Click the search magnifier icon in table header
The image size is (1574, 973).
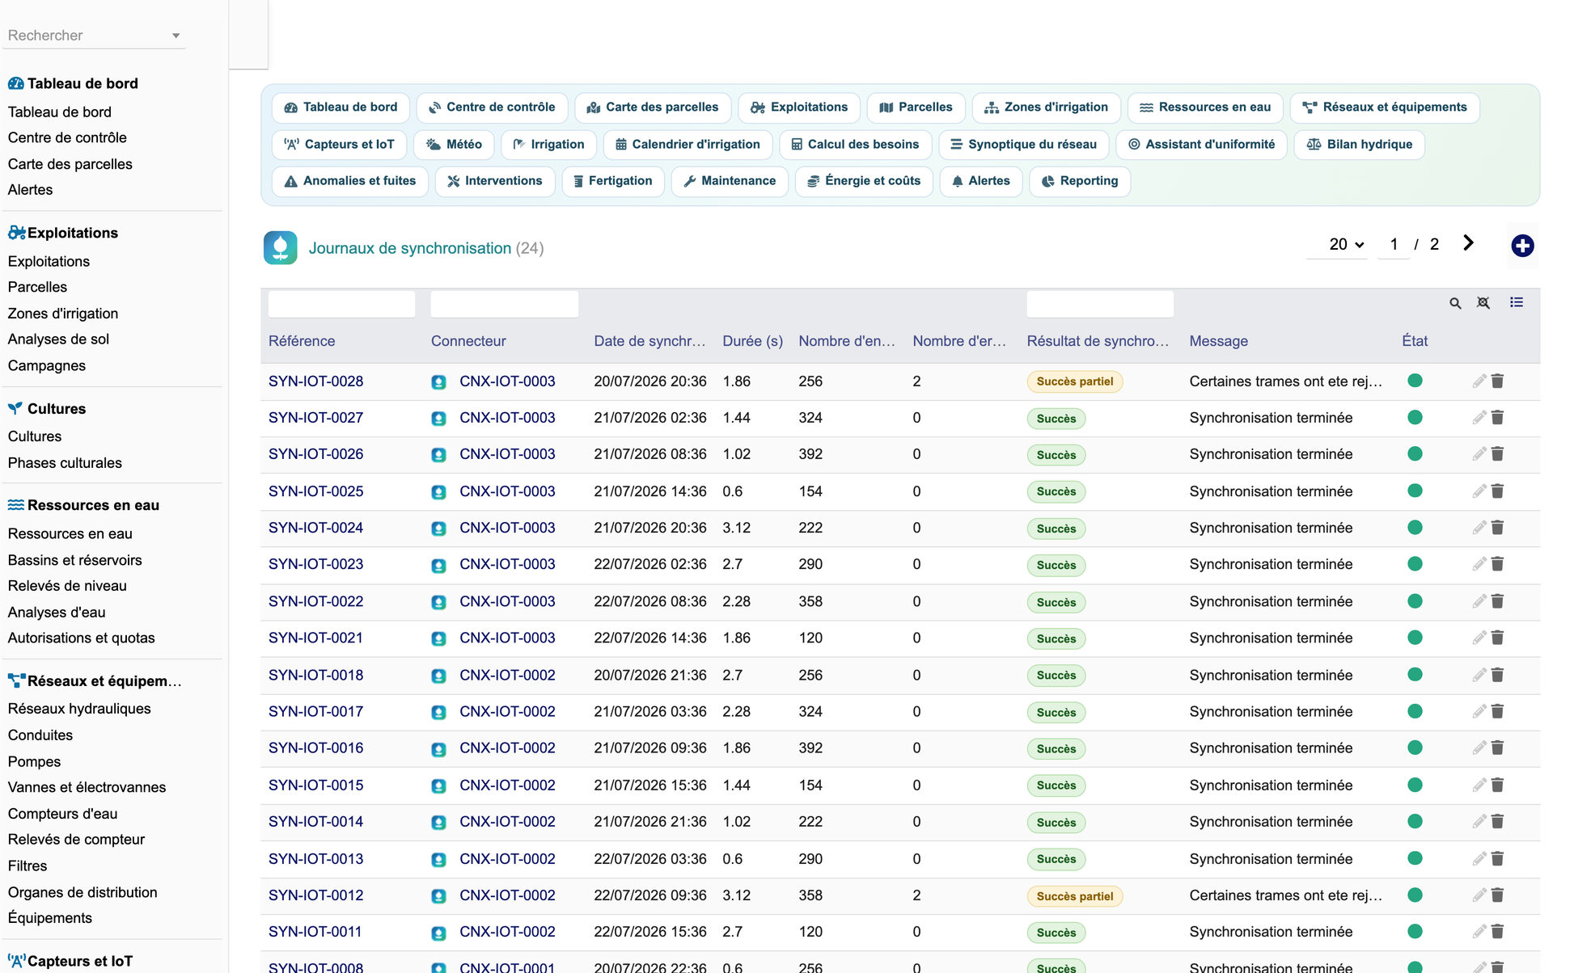click(x=1455, y=303)
